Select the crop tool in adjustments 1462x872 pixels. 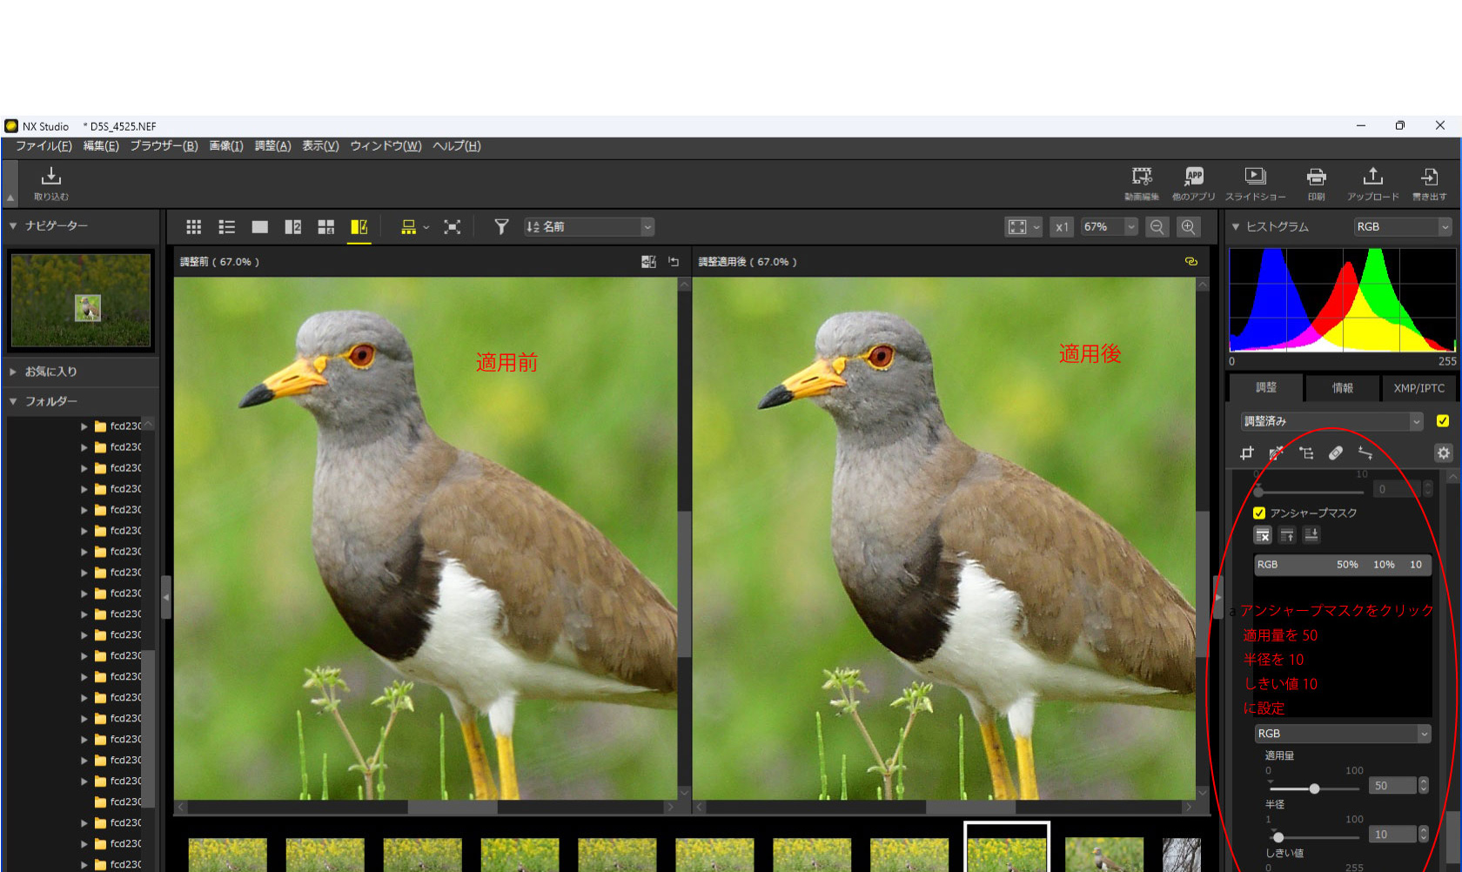(1247, 453)
